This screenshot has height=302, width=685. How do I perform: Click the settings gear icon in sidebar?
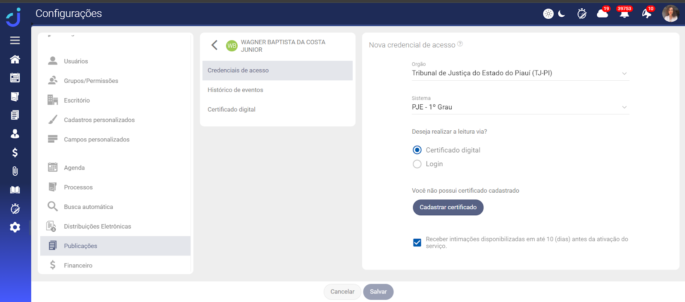15,227
